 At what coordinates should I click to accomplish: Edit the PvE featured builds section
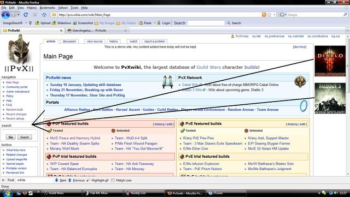302,124
